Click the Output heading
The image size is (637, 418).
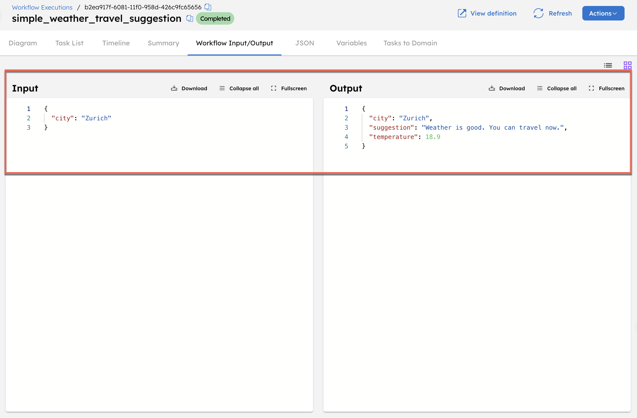(x=346, y=88)
